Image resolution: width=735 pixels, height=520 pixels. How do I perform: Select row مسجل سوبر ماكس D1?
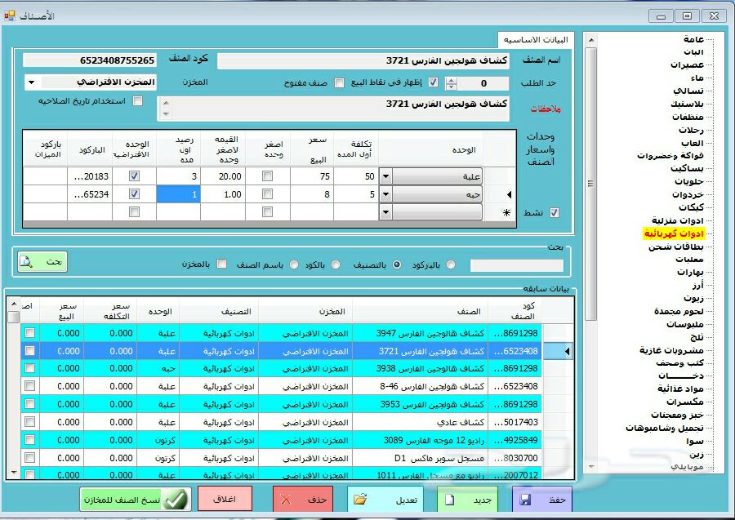[281, 458]
